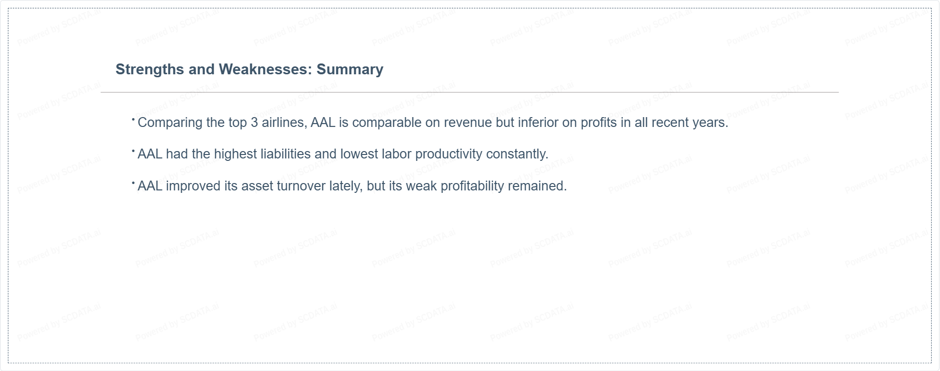Click the word 'remained' ending the third bullet
940x371 pixels.
point(536,186)
